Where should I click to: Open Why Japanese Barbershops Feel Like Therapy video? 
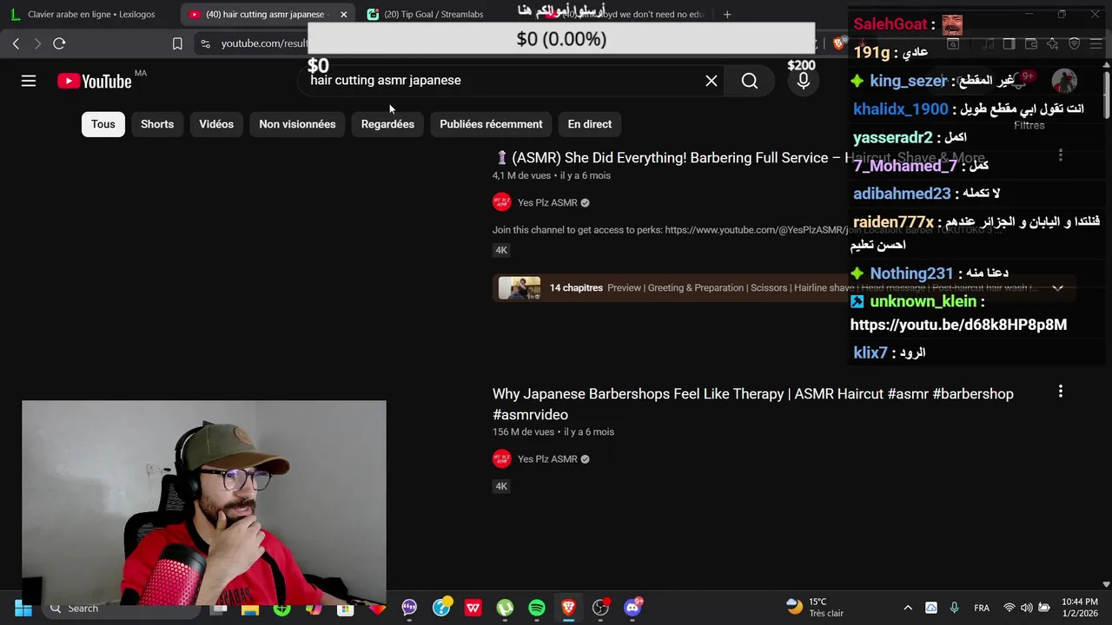[x=752, y=404]
